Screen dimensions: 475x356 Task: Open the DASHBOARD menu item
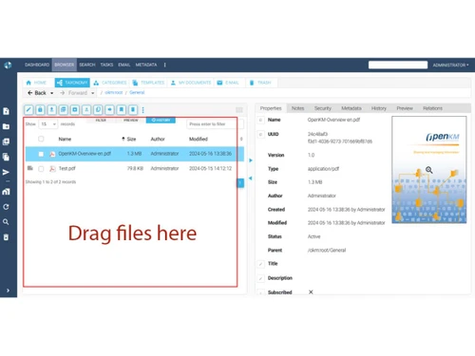click(x=37, y=65)
